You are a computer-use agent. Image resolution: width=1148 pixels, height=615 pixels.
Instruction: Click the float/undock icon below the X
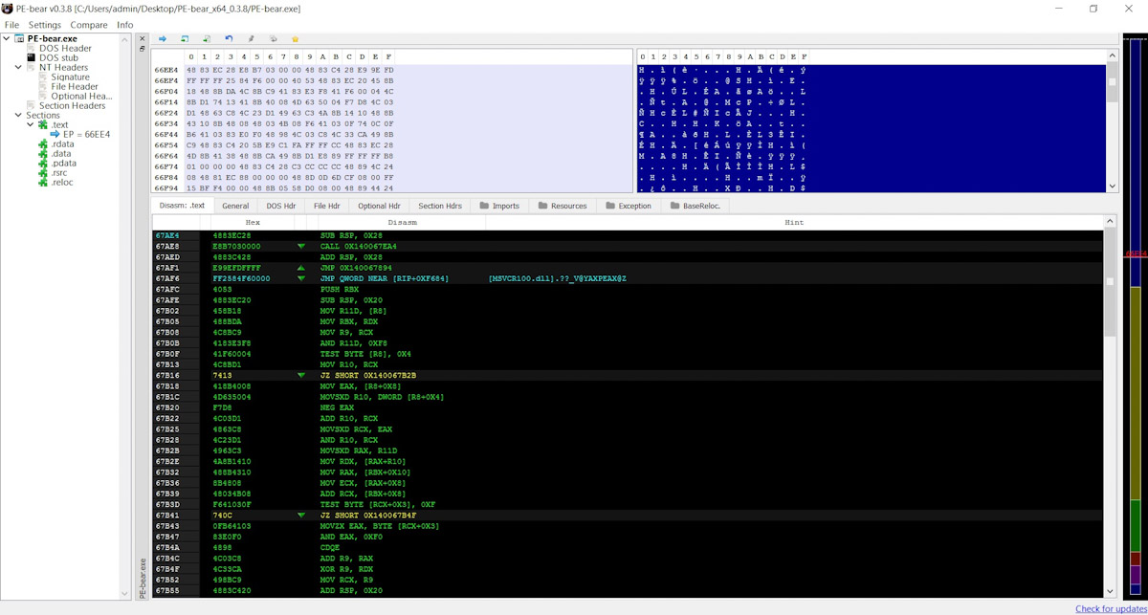point(143,49)
